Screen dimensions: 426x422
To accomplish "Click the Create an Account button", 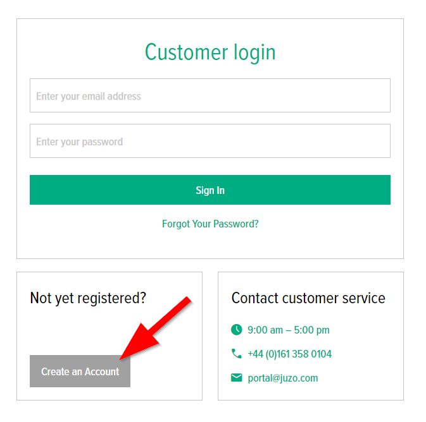I will [80, 371].
